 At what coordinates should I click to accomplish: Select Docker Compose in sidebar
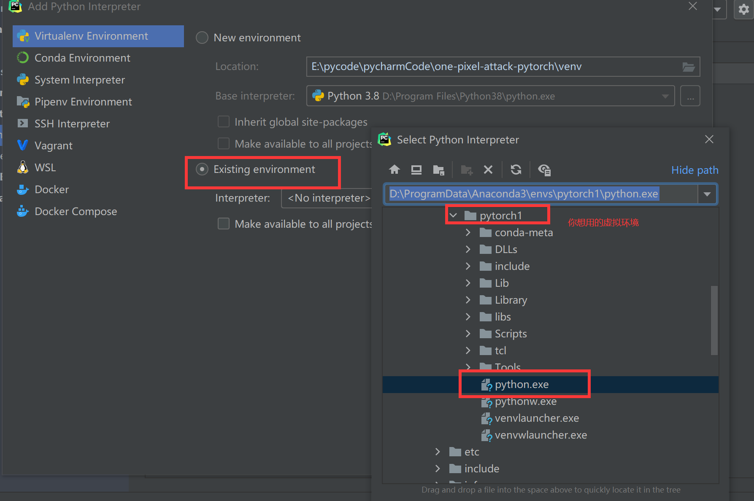click(98, 211)
